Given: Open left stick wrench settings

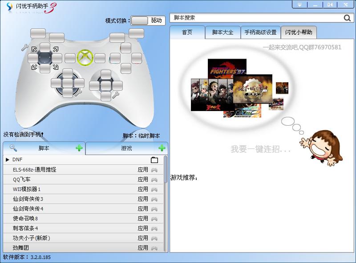Looking at the screenshot, I should point(78,92).
